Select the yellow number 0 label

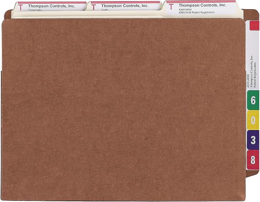253,120
